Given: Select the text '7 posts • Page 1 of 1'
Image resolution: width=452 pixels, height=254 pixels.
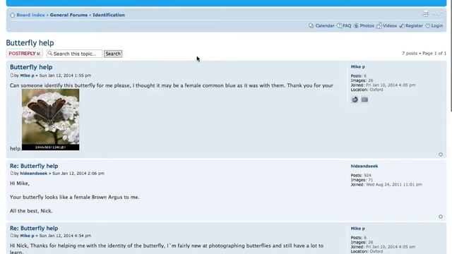Looking at the screenshot, I should coord(424,54).
